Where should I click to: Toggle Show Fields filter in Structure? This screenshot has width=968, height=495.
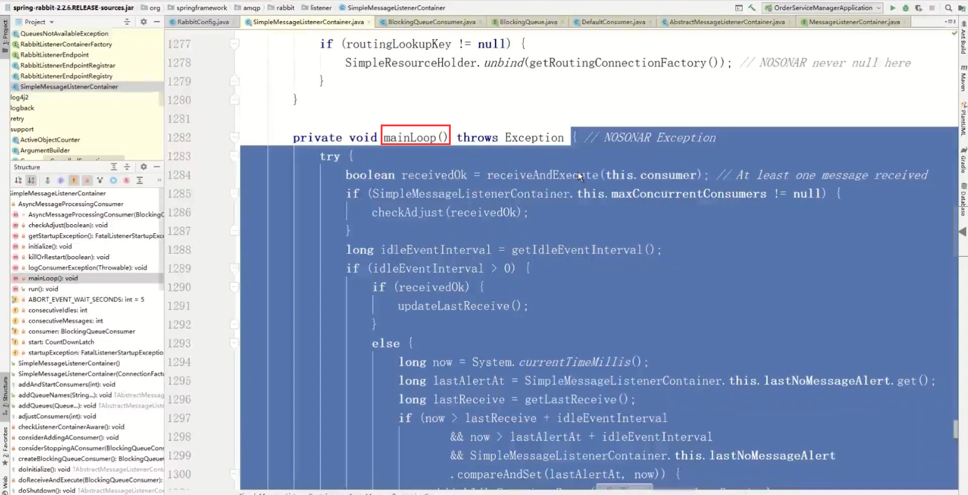tap(74, 180)
